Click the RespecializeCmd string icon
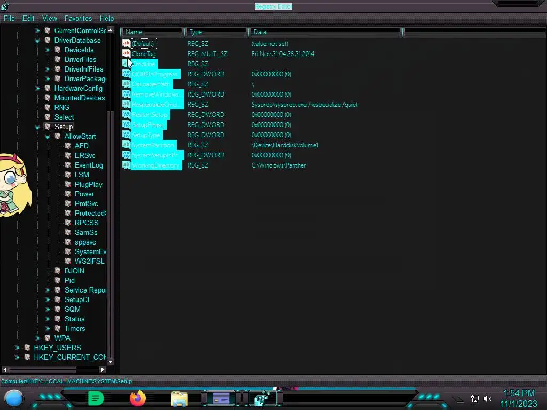Image resolution: width=547 pixels, height=410 pixels. (x=126, y=104)
